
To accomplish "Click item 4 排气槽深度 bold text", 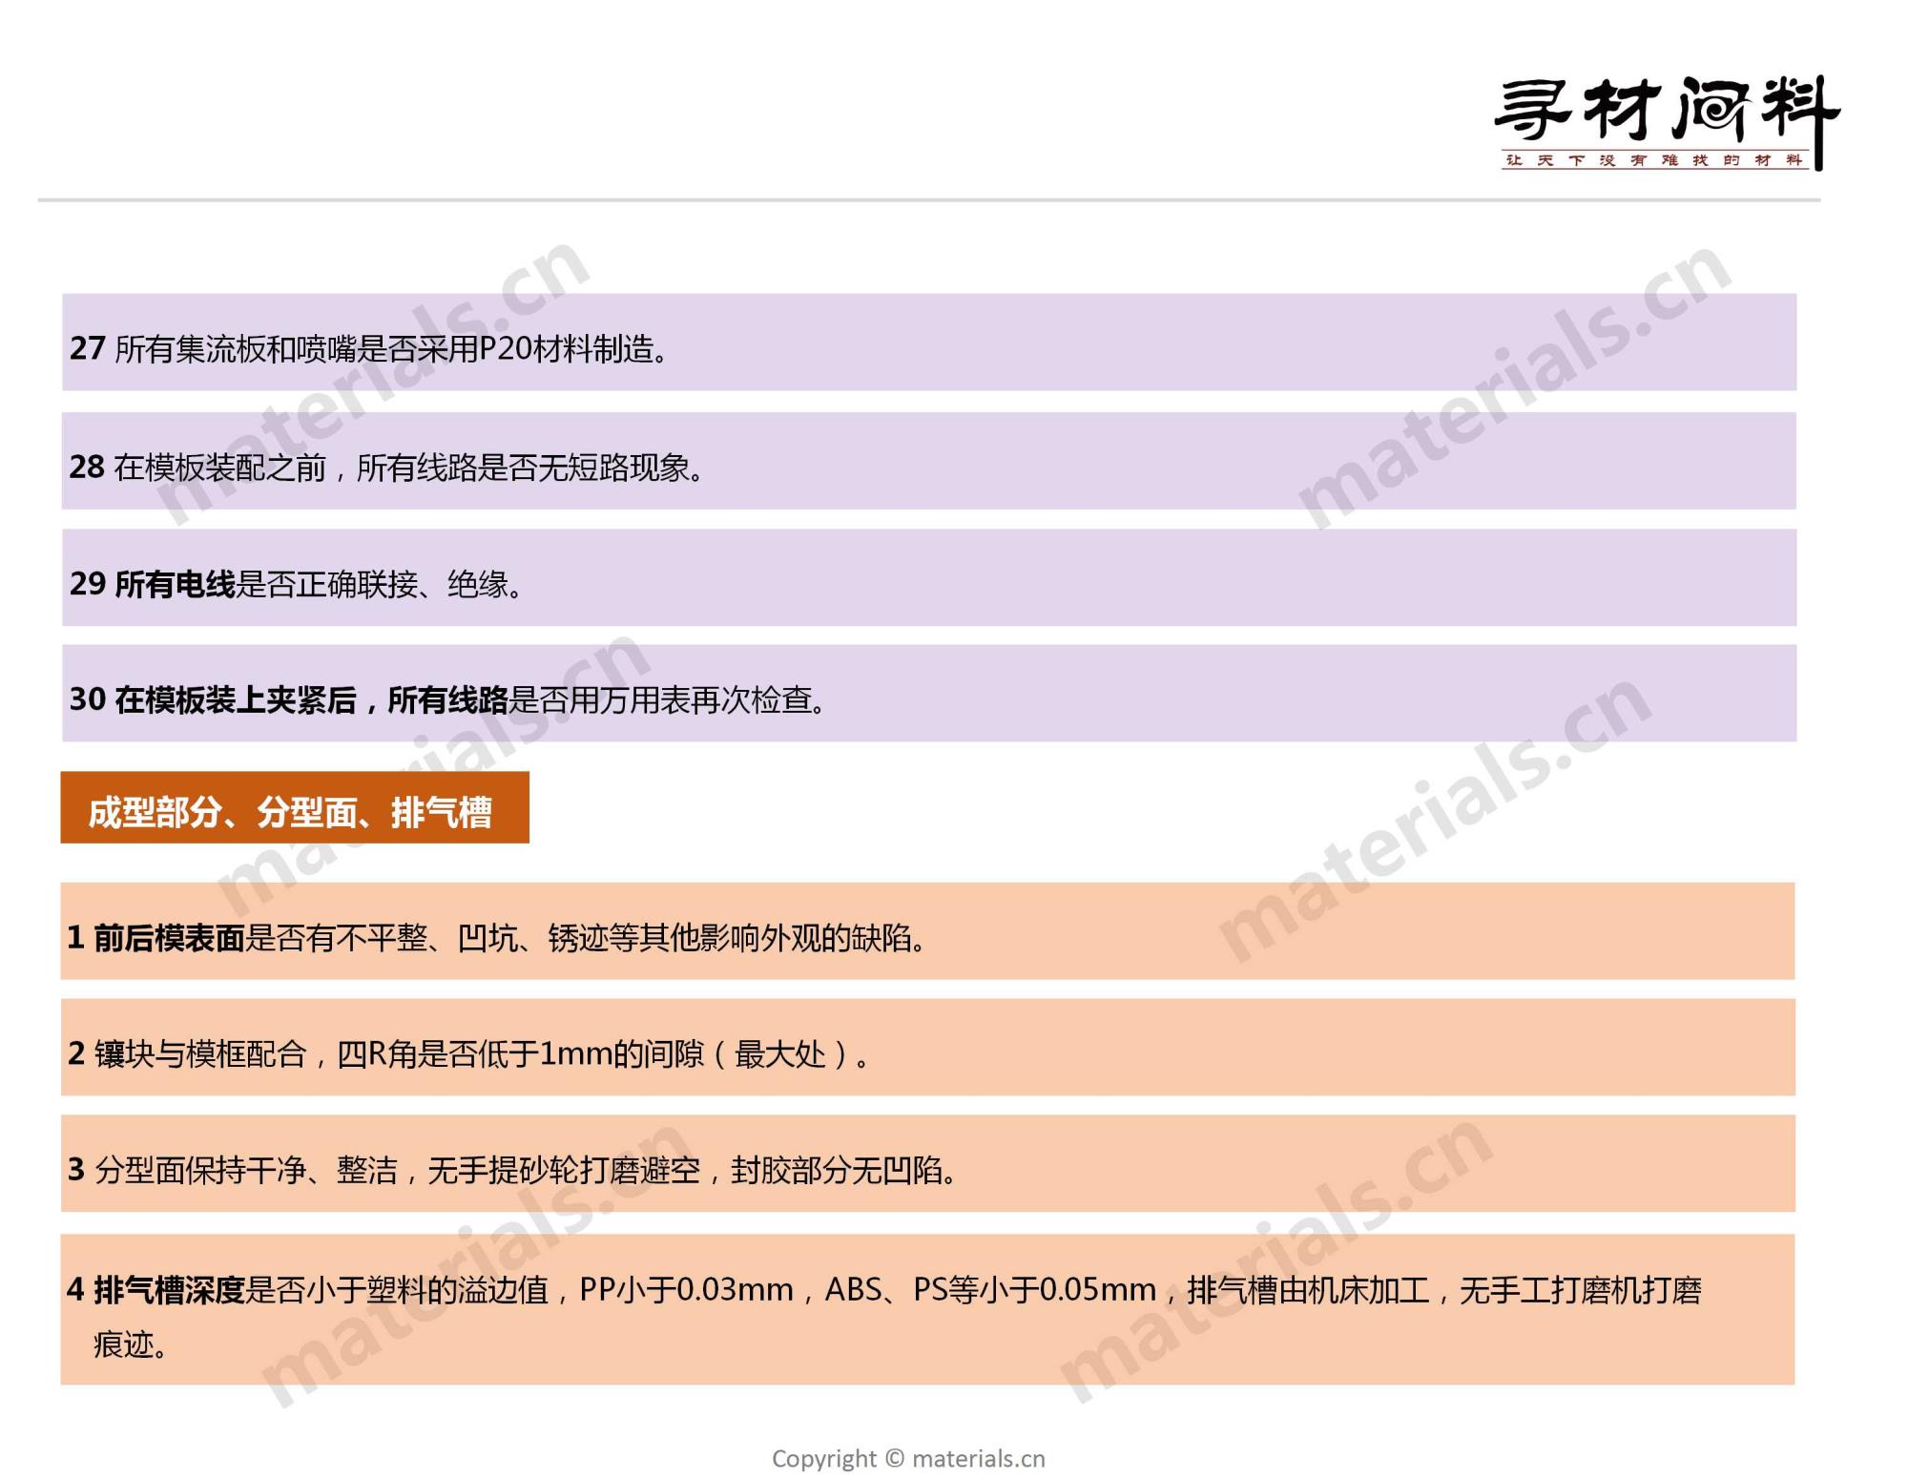I will coord(170,1290).
